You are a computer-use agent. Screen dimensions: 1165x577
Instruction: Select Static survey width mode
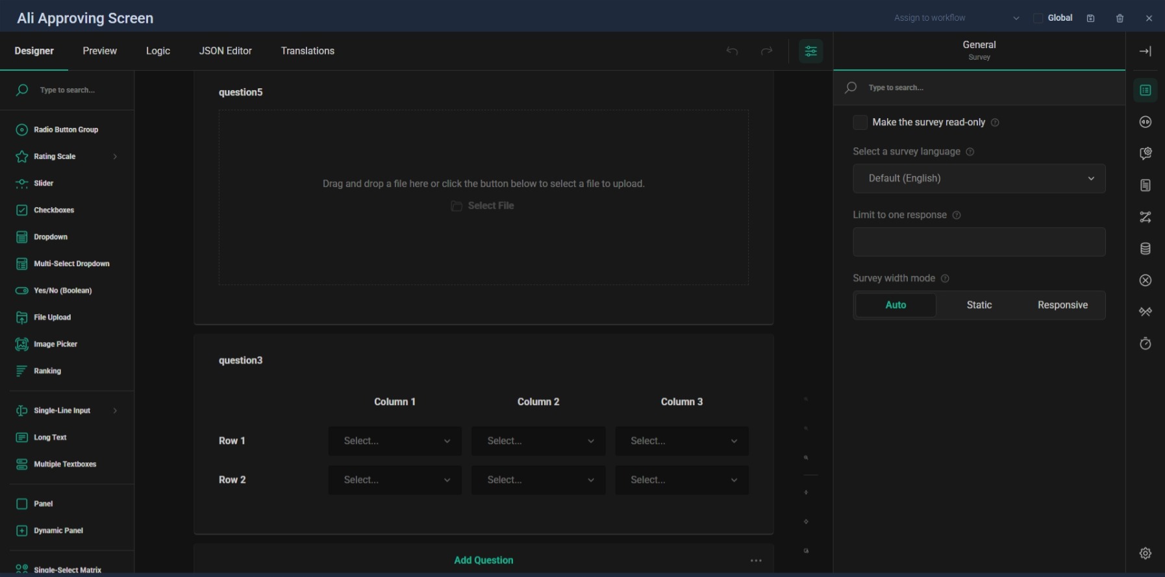(979, 305)
